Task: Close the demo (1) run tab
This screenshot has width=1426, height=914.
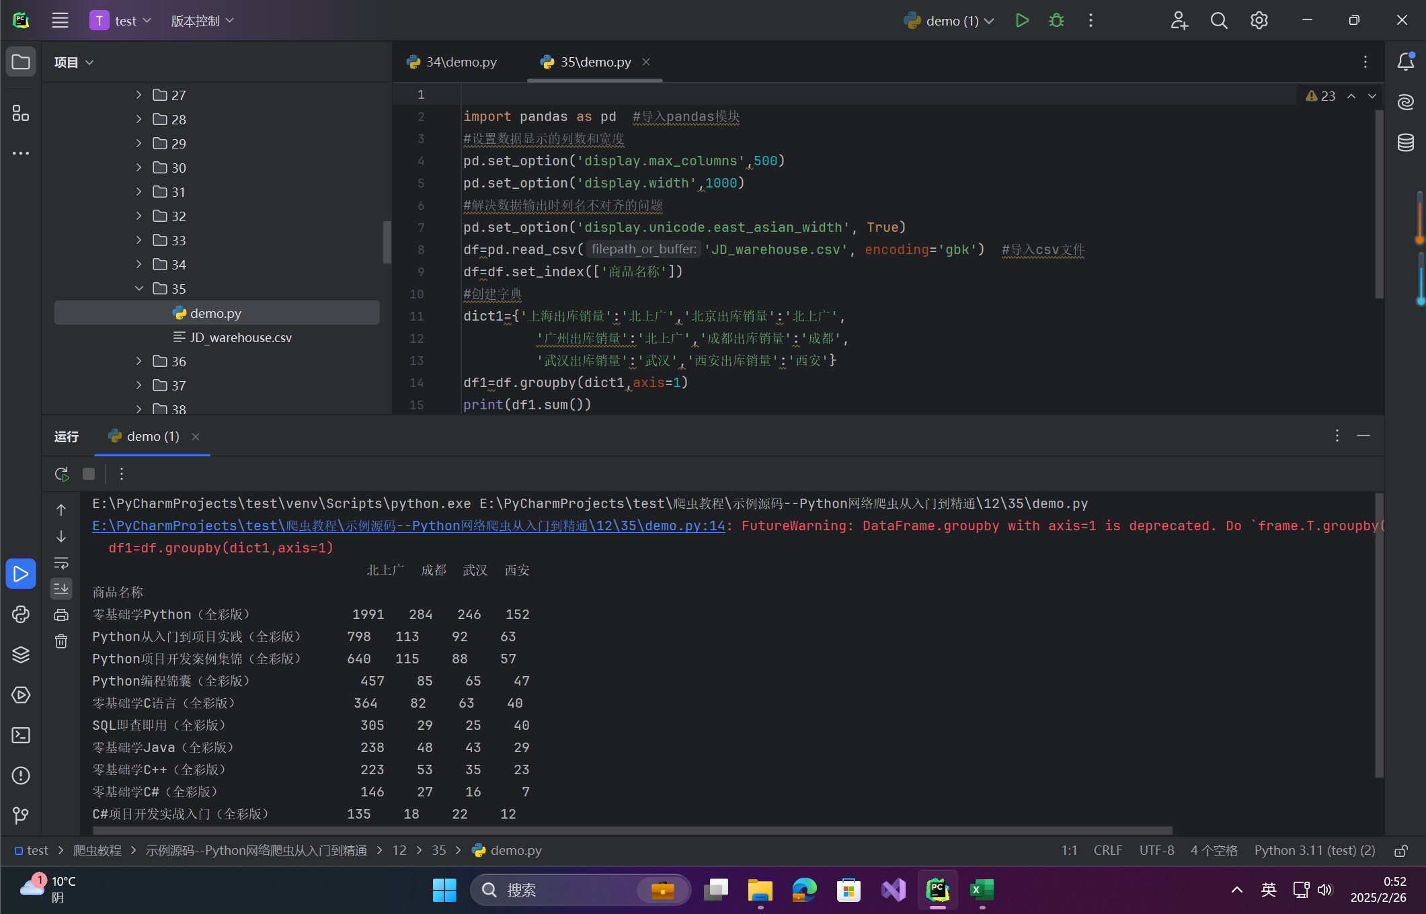Action: [196, 437]
